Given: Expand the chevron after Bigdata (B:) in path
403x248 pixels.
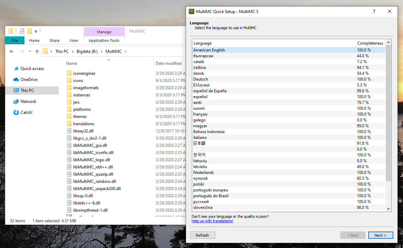Looking at the screenshot, I should click(x=101, y=51).
